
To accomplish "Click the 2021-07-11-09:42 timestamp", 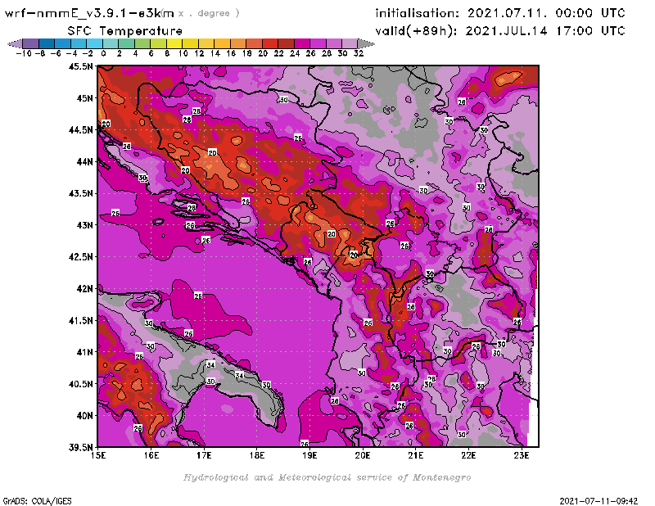I will tap(599, 500).
